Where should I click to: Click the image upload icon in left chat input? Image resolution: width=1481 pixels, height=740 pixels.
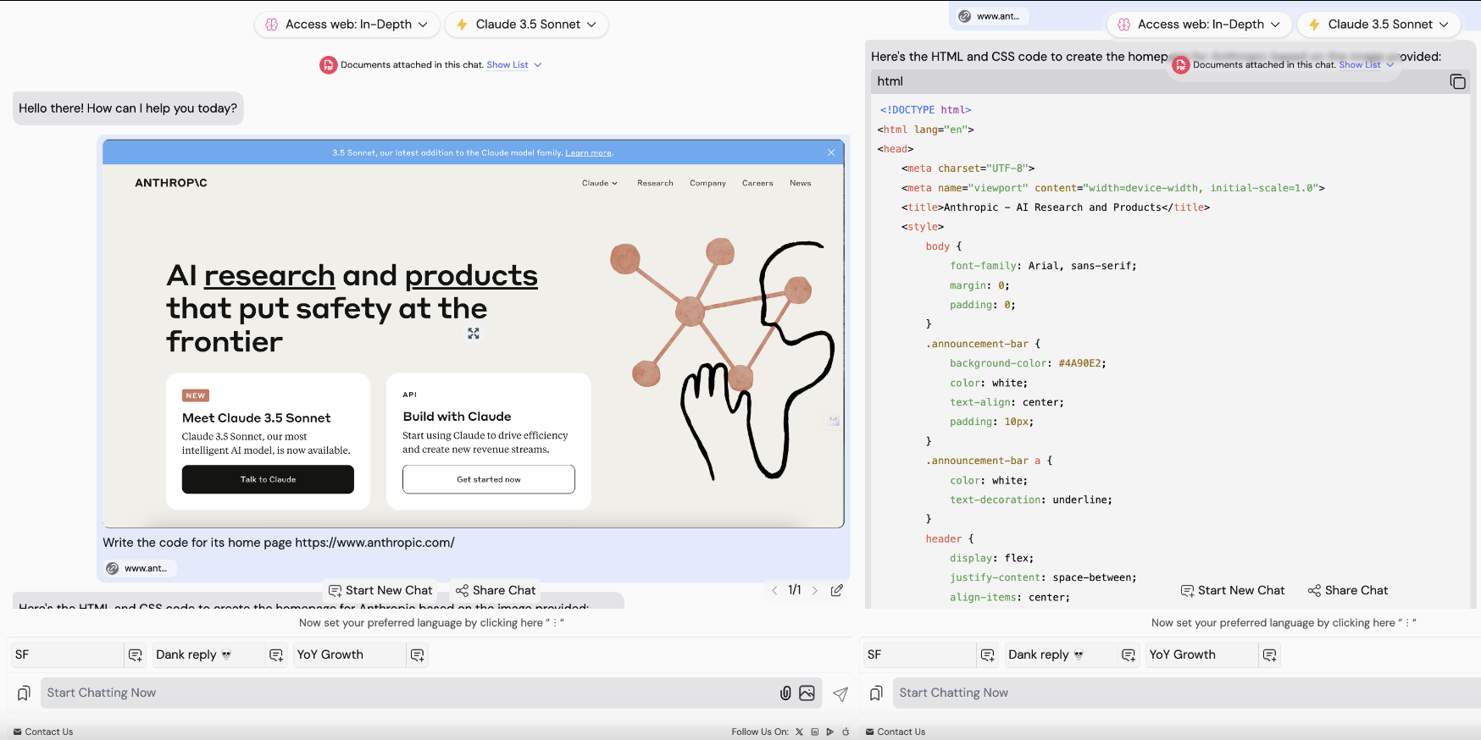[807, 693]
